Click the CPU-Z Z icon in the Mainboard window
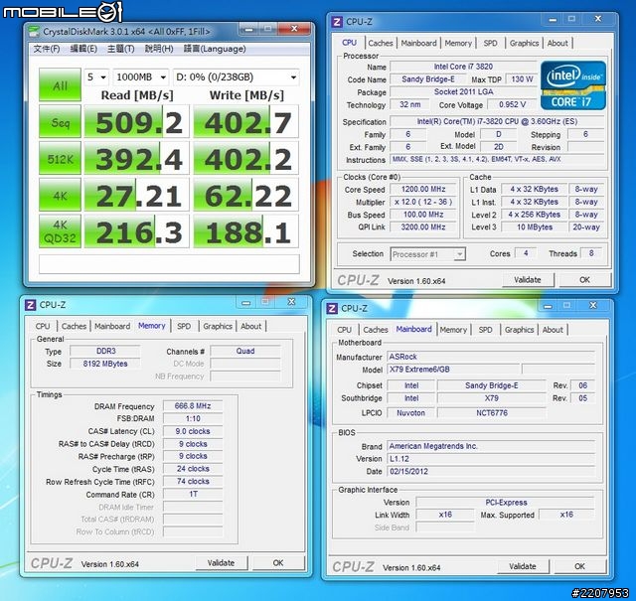The height and width of the screenshot is (601, 636). pyautogui.click(x=332, y=308)
